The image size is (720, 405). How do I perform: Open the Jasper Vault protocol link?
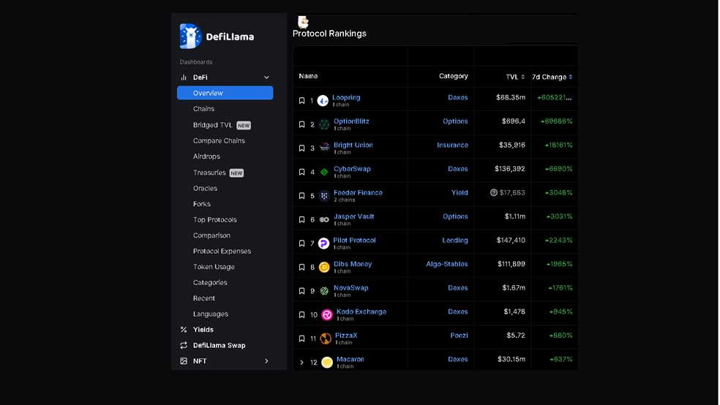pyautogui.click(x=353, y=216)
